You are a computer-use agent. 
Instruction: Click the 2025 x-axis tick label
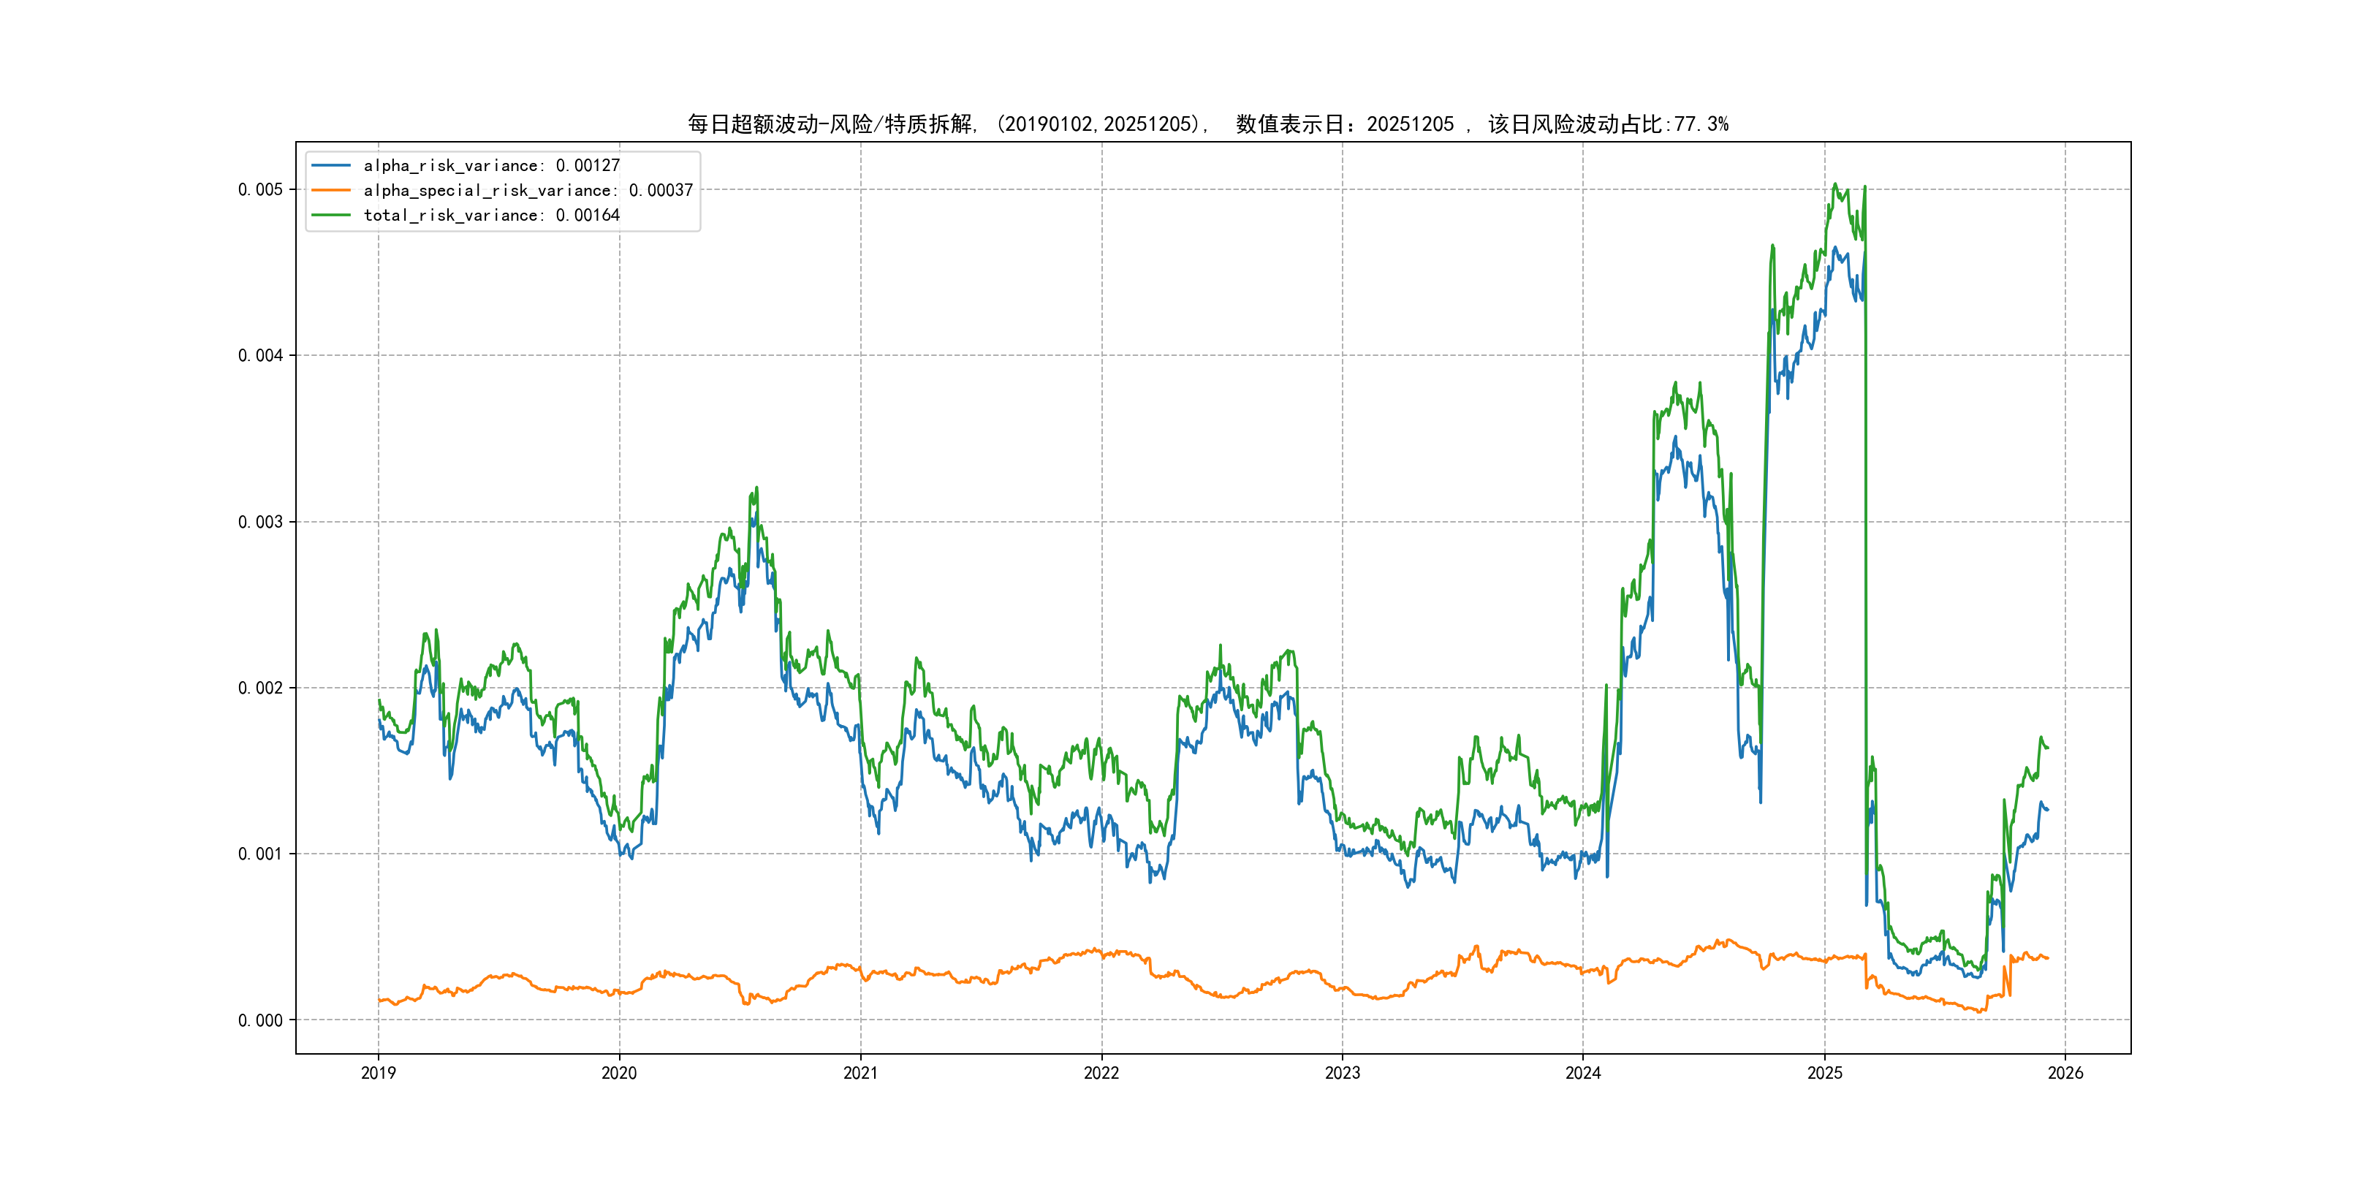[x=1825, y=1073]
